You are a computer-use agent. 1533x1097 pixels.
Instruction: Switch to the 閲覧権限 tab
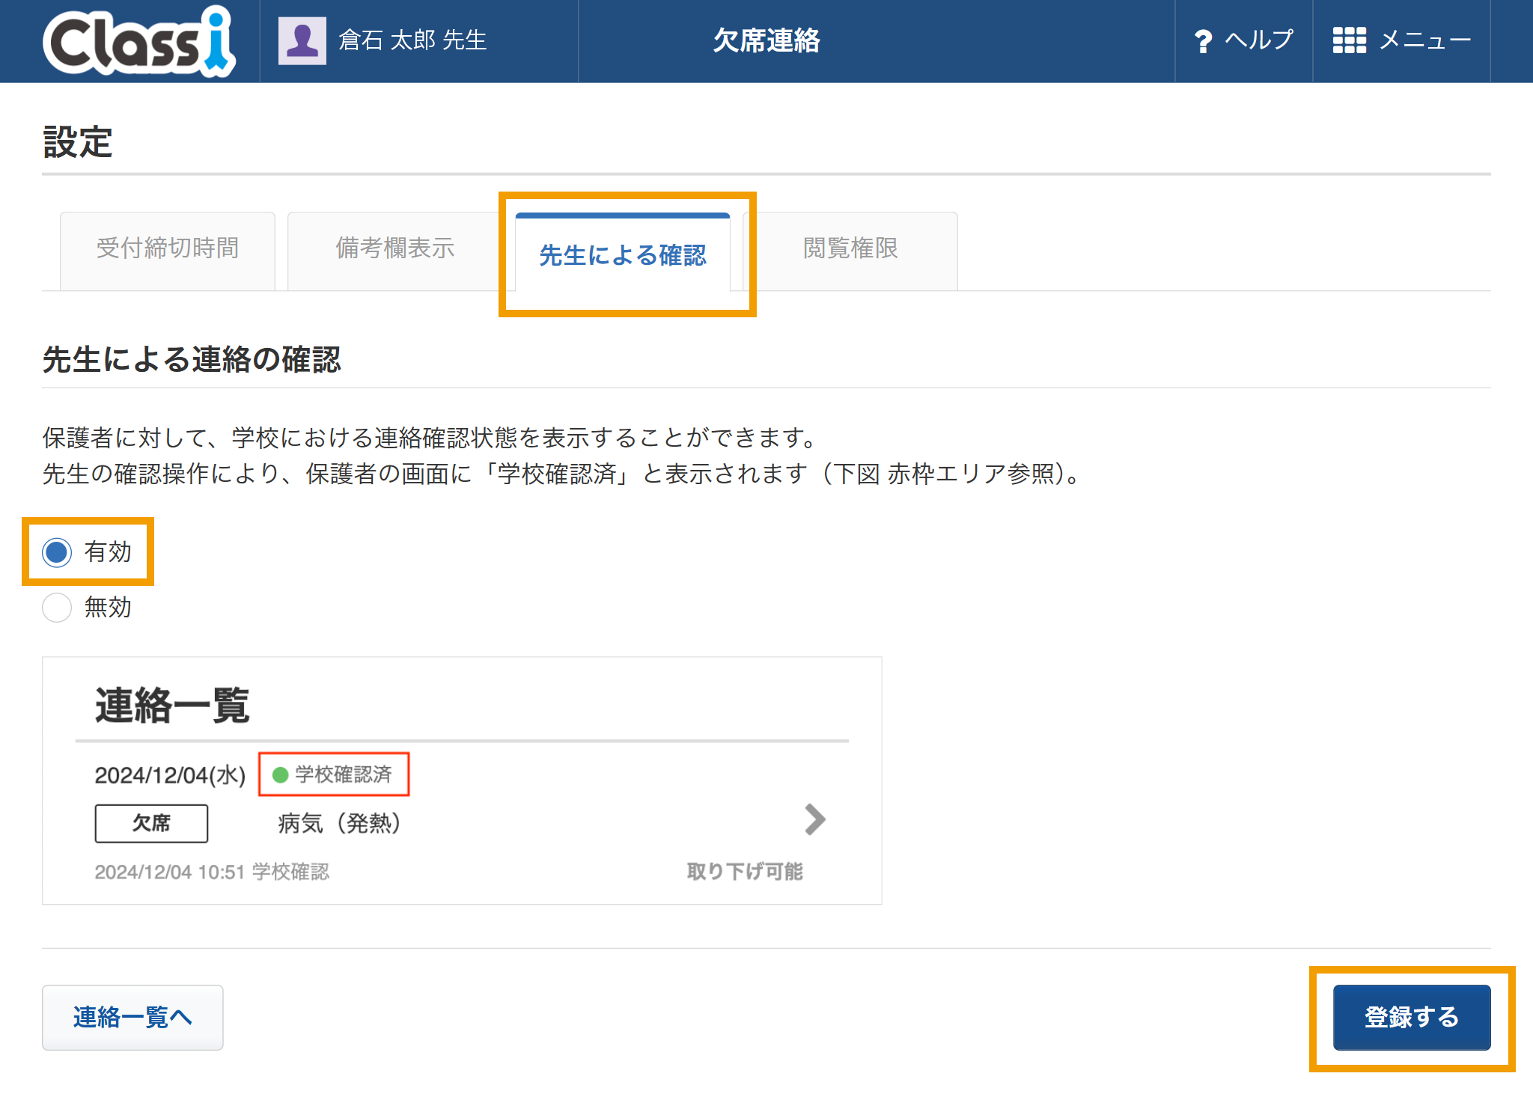point(850,250)
